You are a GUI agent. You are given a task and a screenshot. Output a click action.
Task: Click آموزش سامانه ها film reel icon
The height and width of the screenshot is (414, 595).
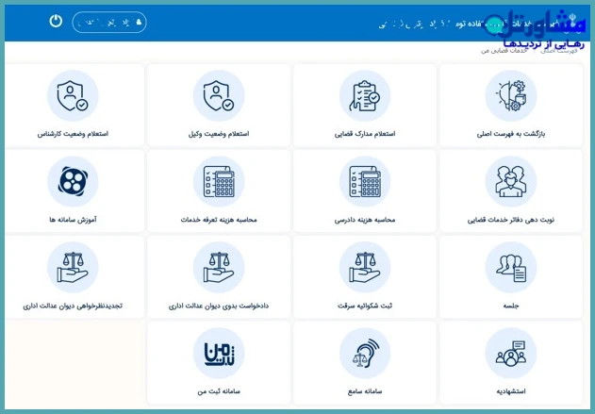(x=73, y=182)
